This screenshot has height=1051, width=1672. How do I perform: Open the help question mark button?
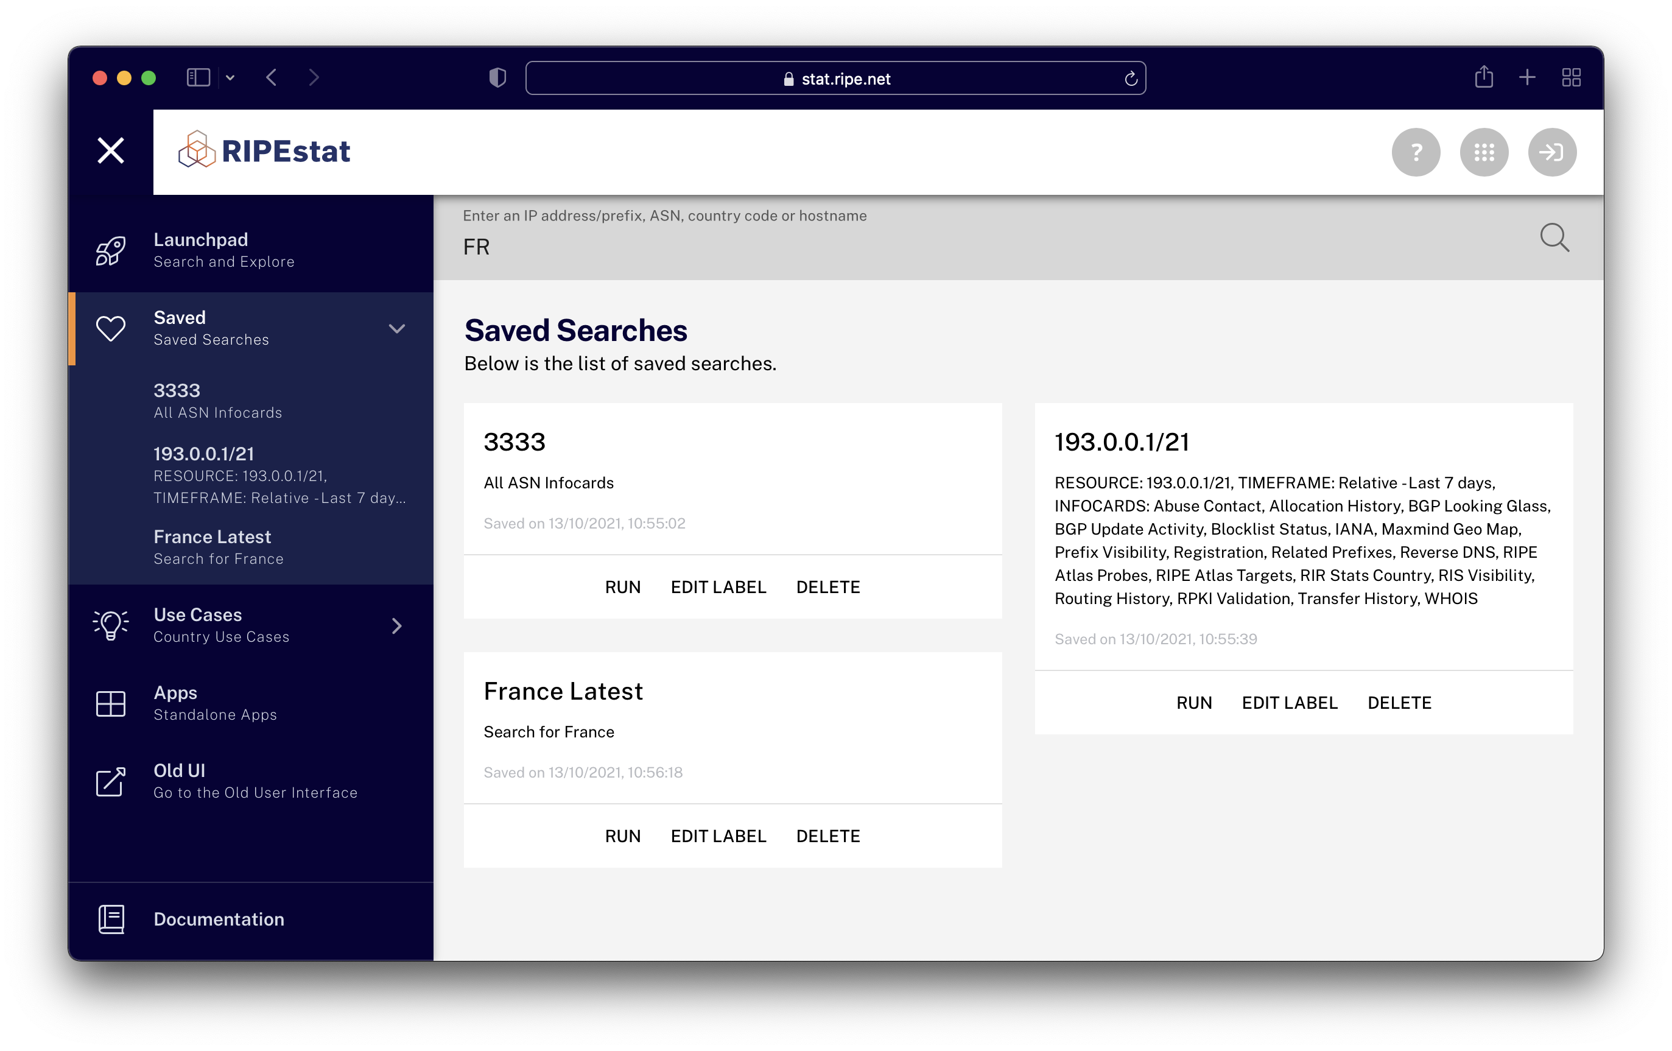coord(1415,152)
